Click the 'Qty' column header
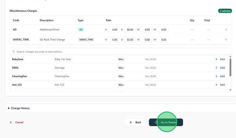The width and height of the screenshot is (236, 138). click(192, 20)
